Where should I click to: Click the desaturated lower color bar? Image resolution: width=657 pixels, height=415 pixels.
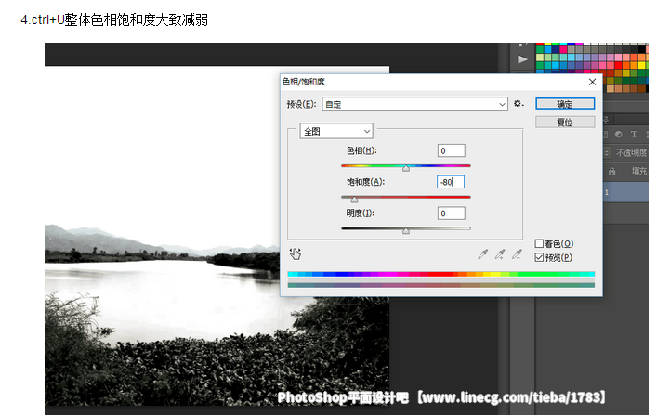pos(441,285)
